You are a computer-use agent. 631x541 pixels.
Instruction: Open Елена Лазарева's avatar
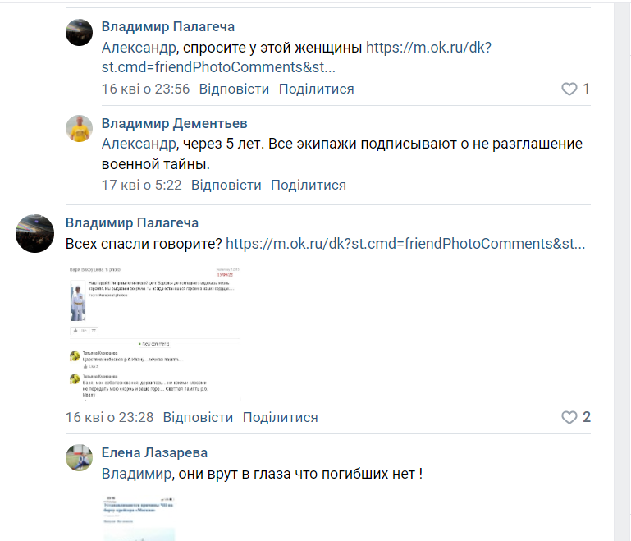pyautogui.click(x=80, y=458)
